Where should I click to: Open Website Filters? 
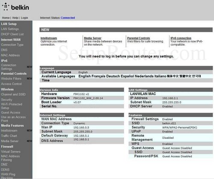[11, 79]
